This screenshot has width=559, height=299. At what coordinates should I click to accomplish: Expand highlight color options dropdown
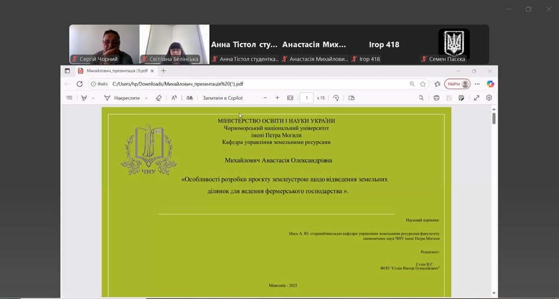[x=94, y=98]
